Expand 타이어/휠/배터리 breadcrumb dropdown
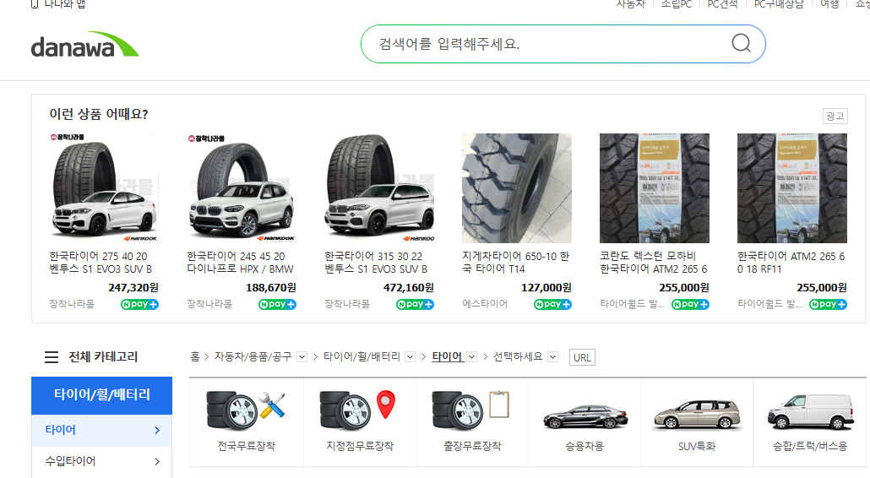 coord(410,357)
